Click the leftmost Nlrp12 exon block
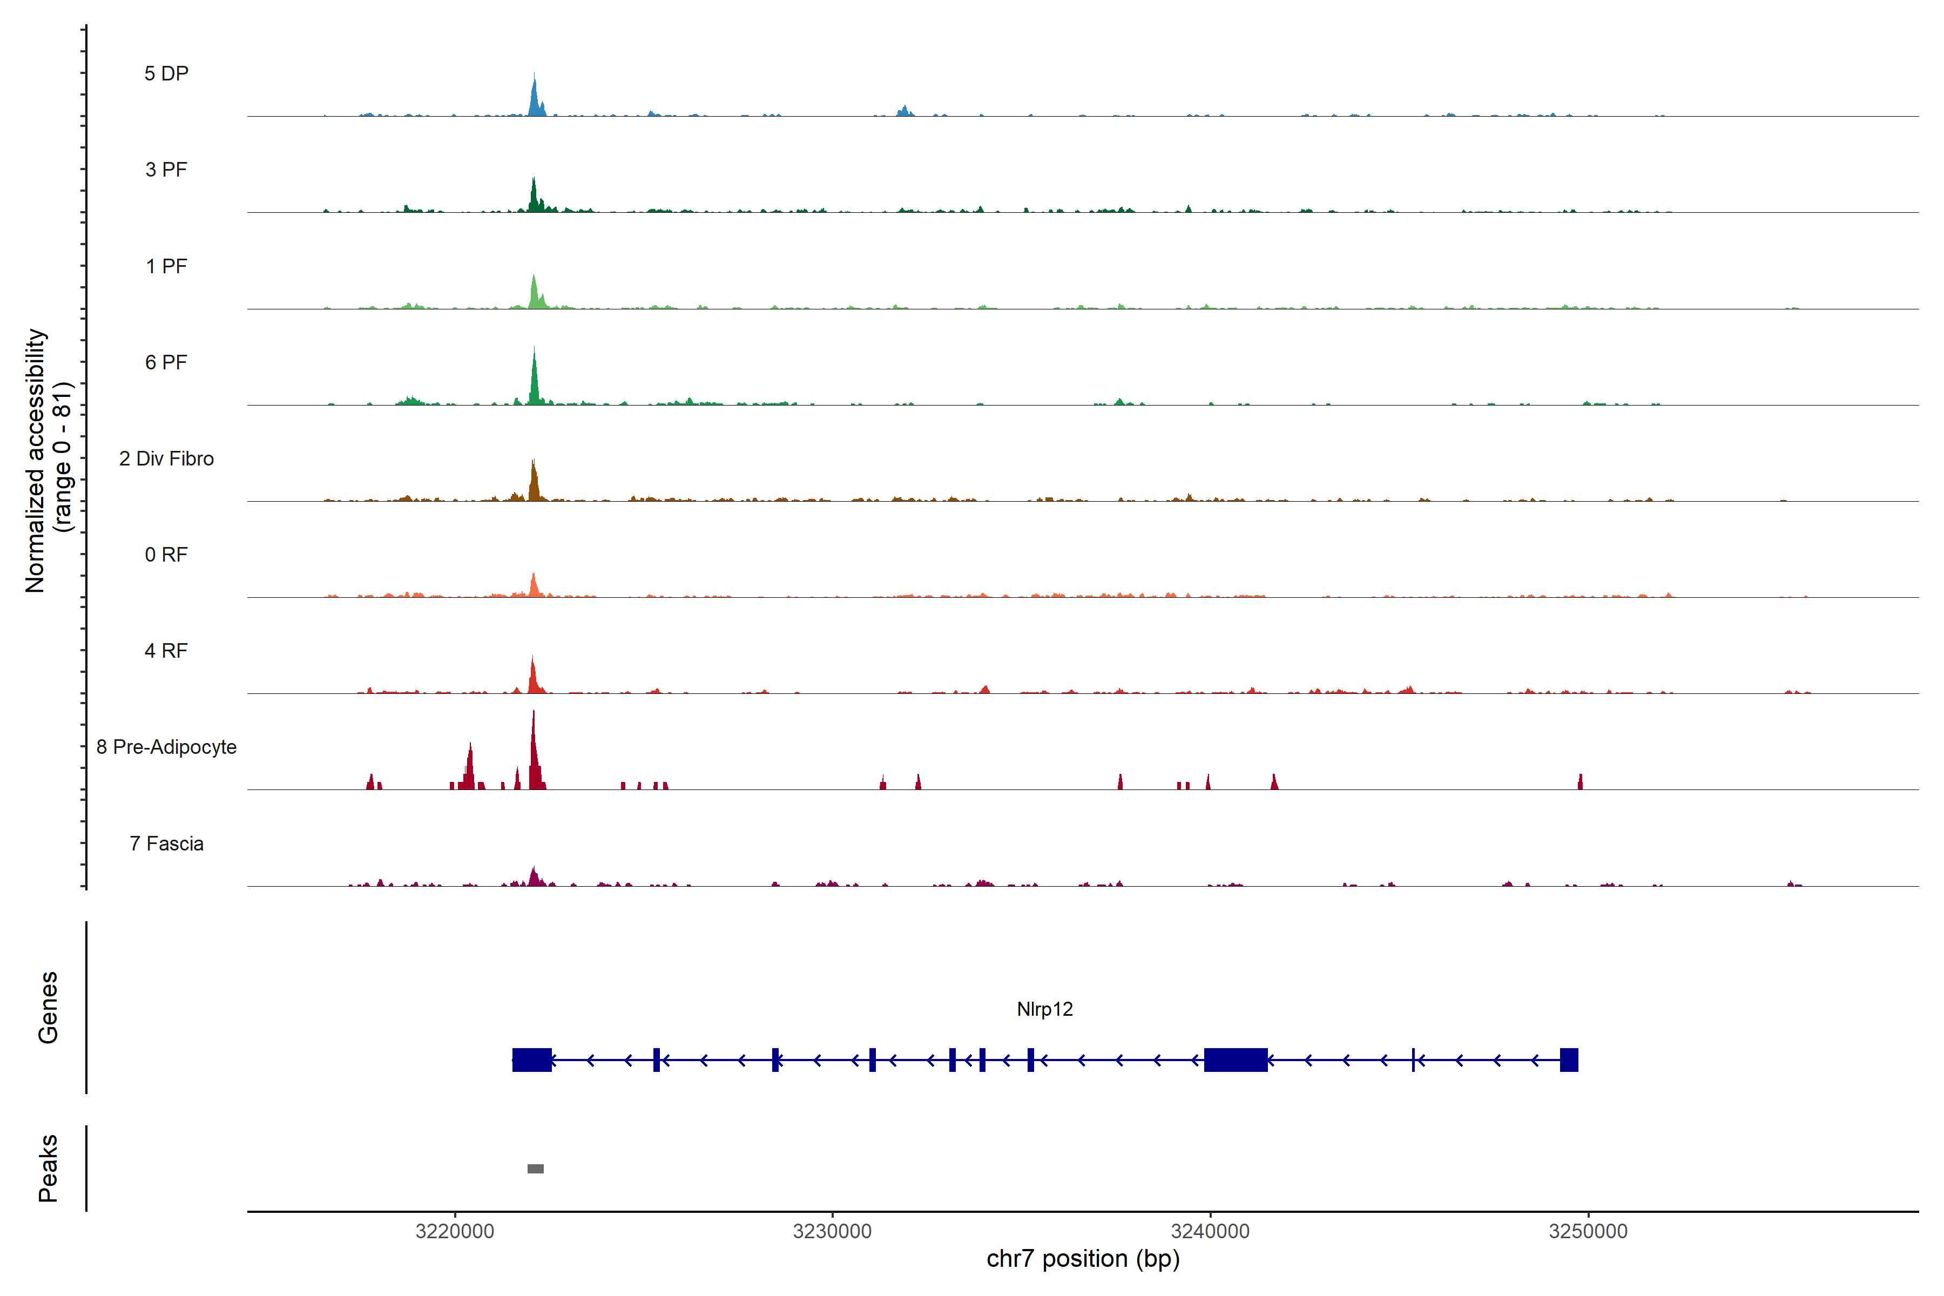The image size is (1944, 1296). (x=531, y=1059)
